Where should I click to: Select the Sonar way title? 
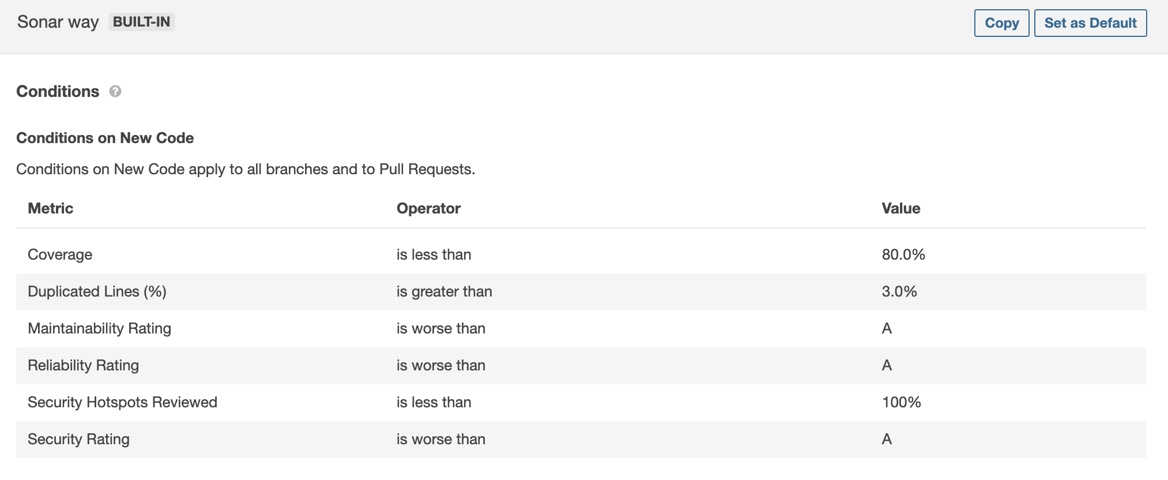[x=58, y=22]
